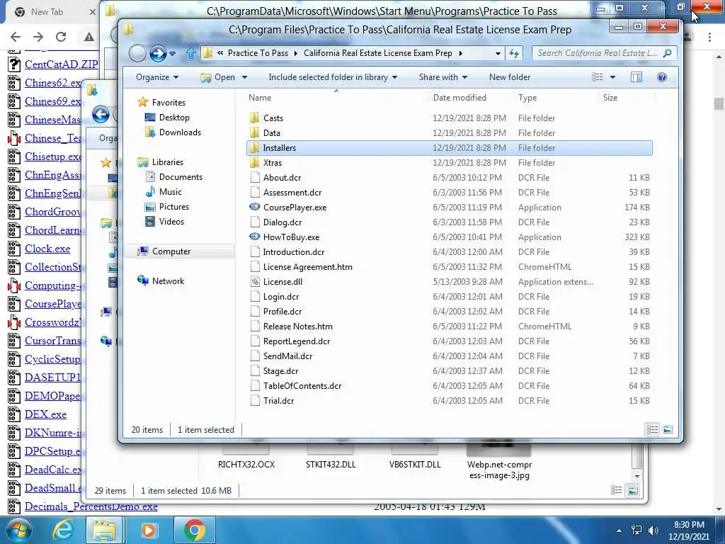The width and height of the screenshot is (725, 544).
Task: Open Explorer help question mark icon
Action: coord(662,77)
